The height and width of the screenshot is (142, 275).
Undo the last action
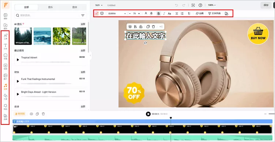176,5
